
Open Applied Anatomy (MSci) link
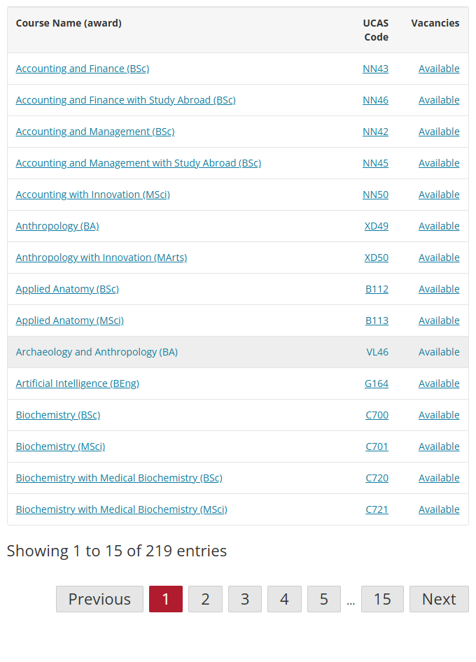coord(70,321)
